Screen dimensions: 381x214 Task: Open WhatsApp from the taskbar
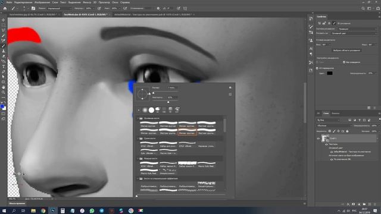point(92,210)
